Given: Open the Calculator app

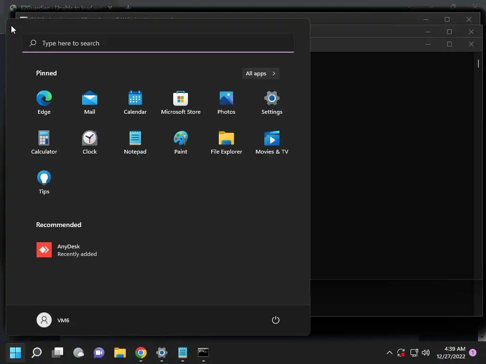Looking at the screenshot, I should click(44, 142).
